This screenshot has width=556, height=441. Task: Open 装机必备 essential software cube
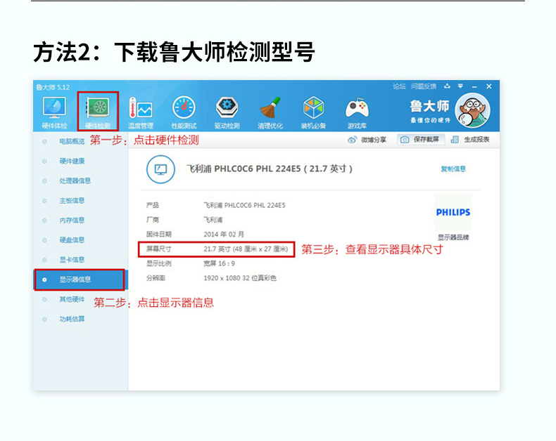[313, 112]
